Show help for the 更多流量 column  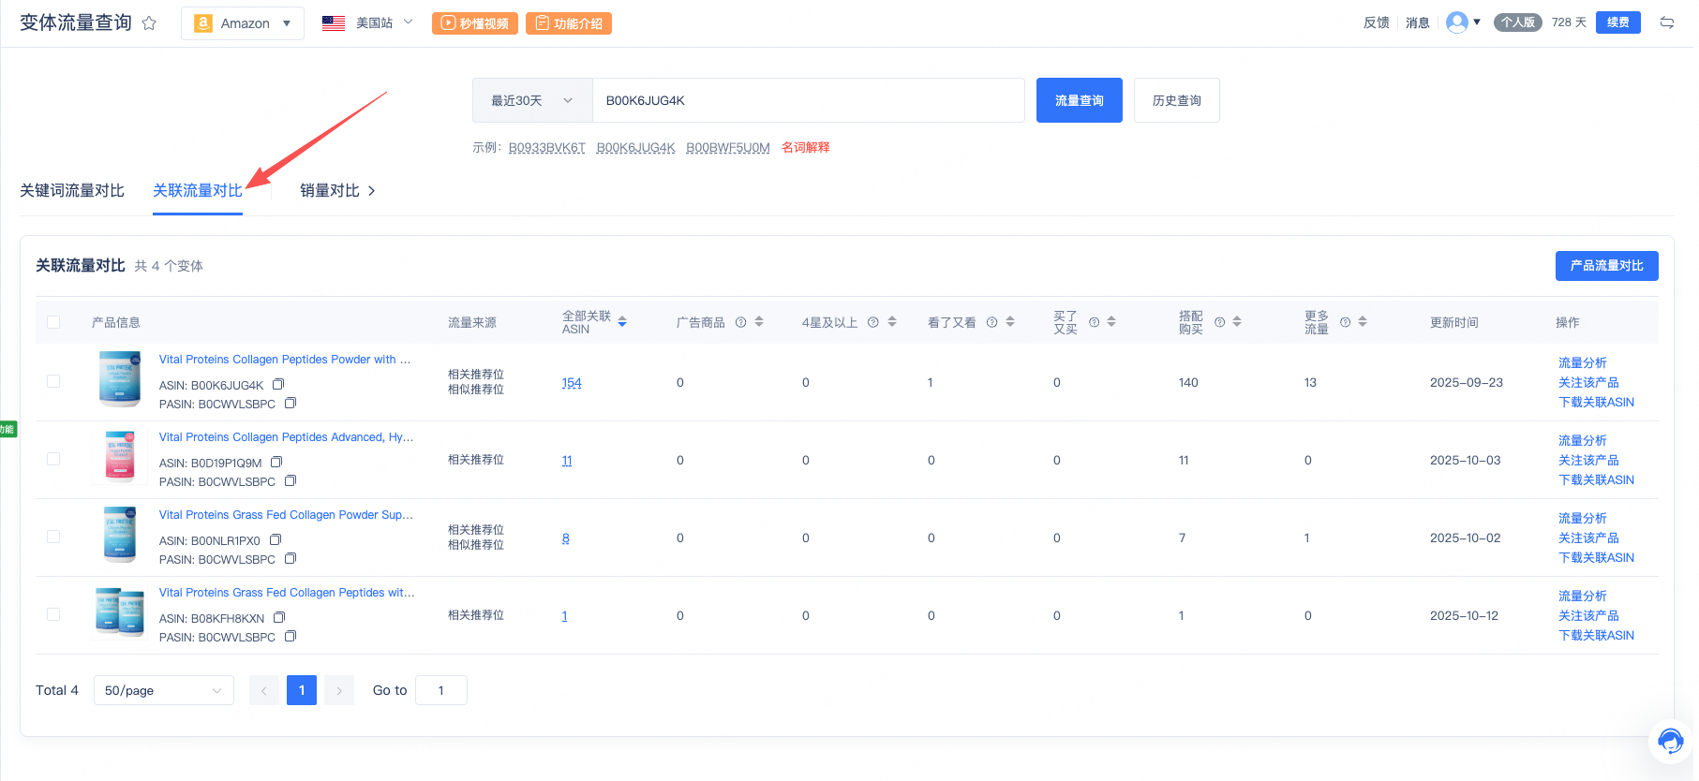1345,322
